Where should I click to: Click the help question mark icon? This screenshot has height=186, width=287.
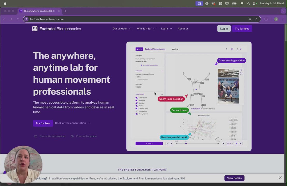(226, 49)
